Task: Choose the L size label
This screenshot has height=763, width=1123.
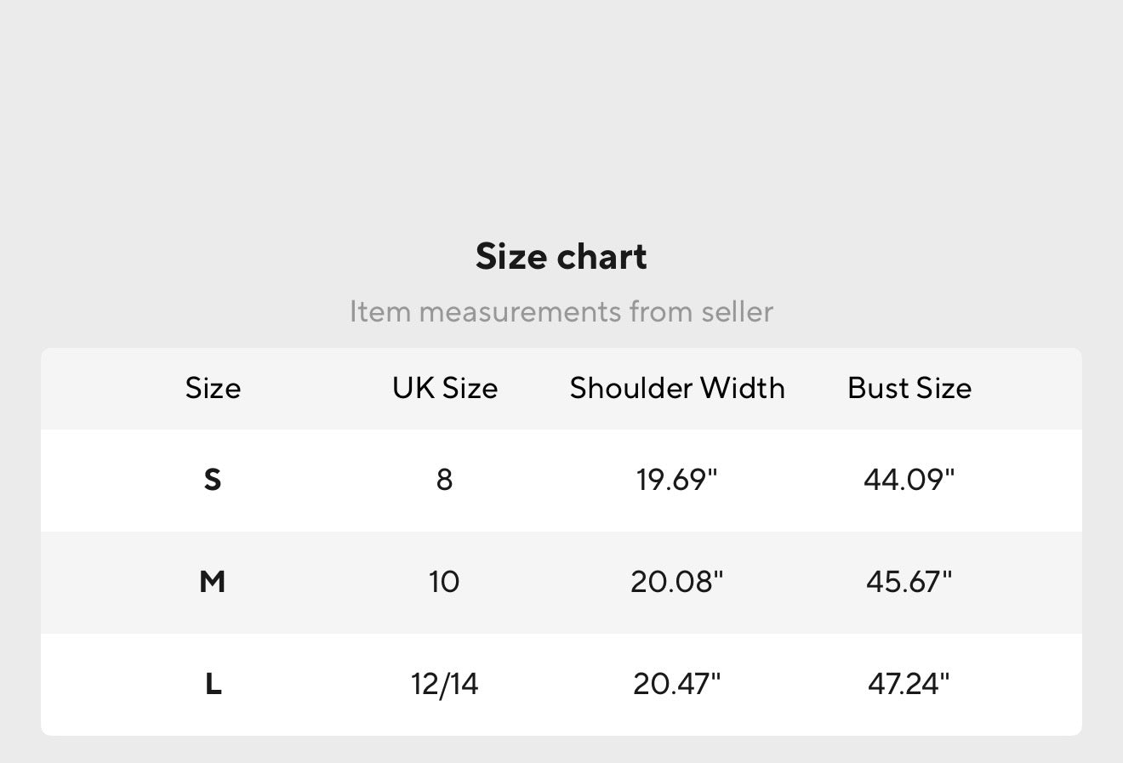Action: click(x=213, y=684)
